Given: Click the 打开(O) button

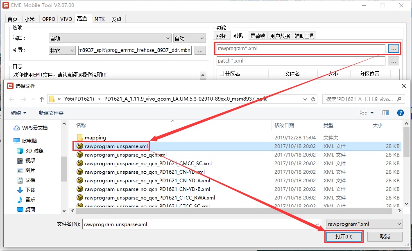Looking at the screenshot, I should (x=344, y=237).
